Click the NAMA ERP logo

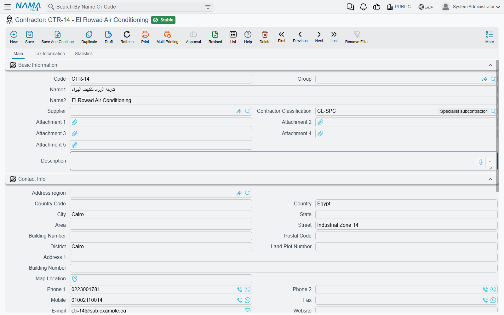(28, 7)
